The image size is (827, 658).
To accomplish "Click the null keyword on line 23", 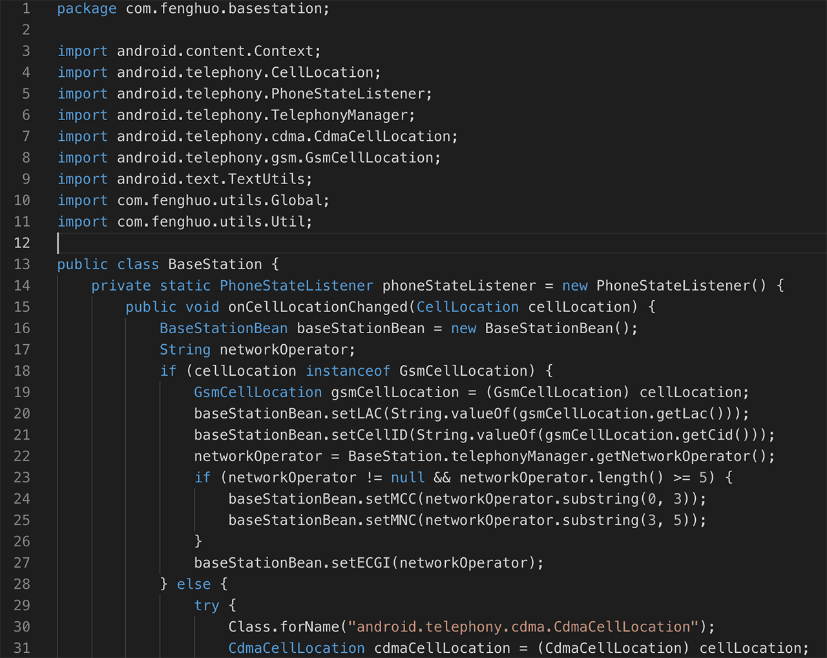I will point(408,477).
